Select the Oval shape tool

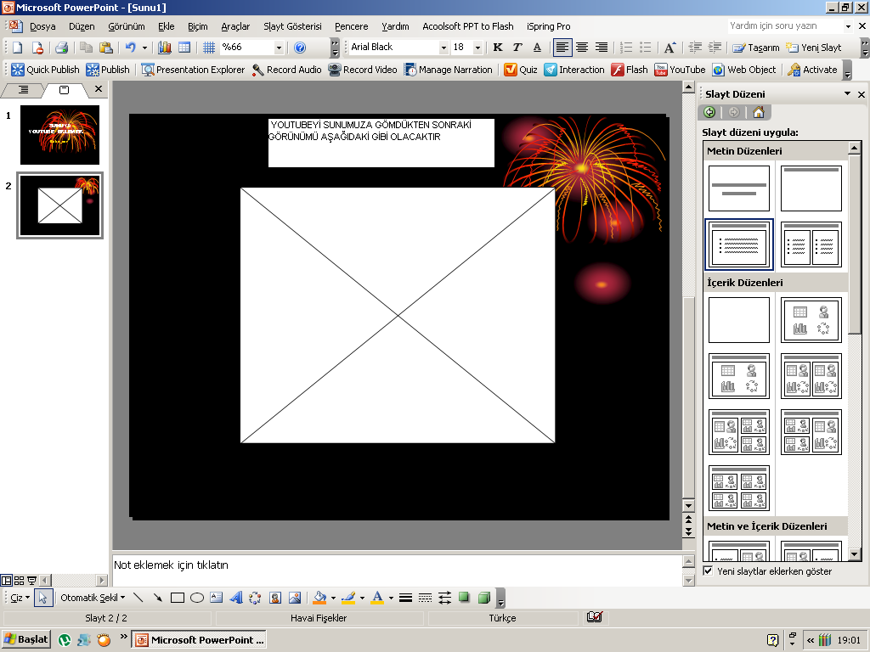click(197, 598)
